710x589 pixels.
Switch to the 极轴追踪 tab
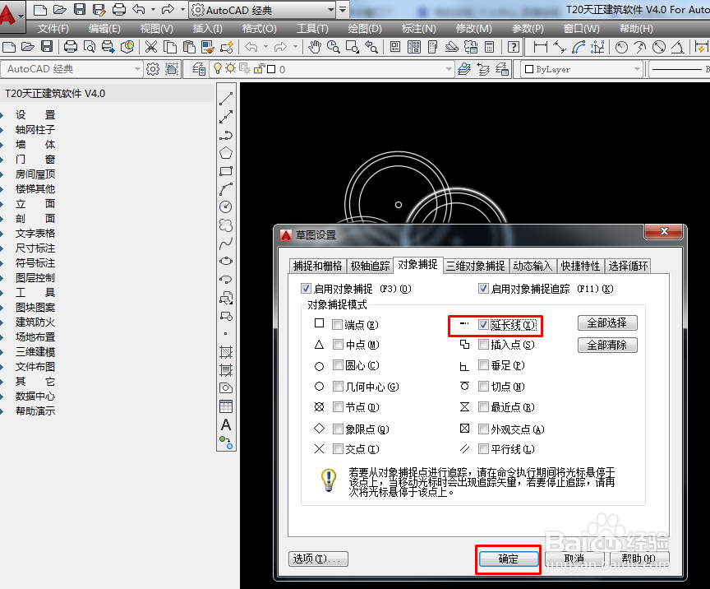(370, 266)
